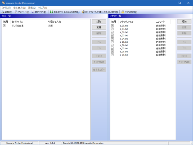Maximize the Scenario Printer window
The width and height of the screenshot is (193, 145).
[x=179, y=3]
